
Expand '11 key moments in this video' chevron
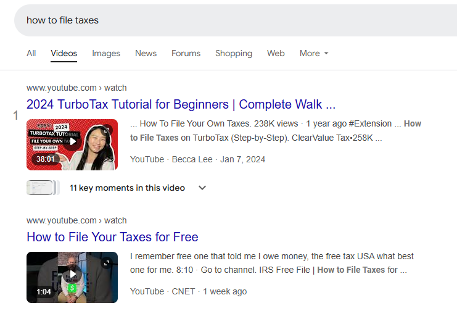click(x=202, y=188)
